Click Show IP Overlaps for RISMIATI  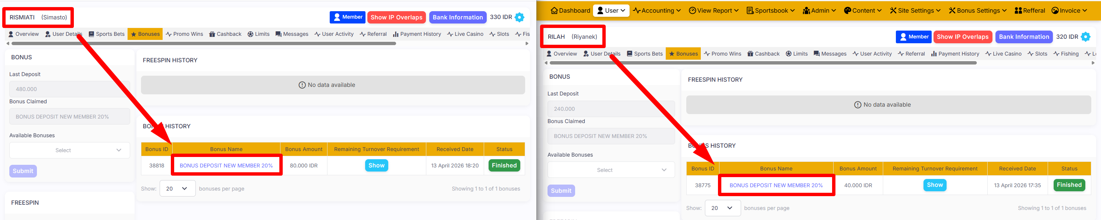tap(396, 17)
